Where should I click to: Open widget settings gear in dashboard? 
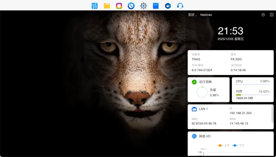point(263,15)
